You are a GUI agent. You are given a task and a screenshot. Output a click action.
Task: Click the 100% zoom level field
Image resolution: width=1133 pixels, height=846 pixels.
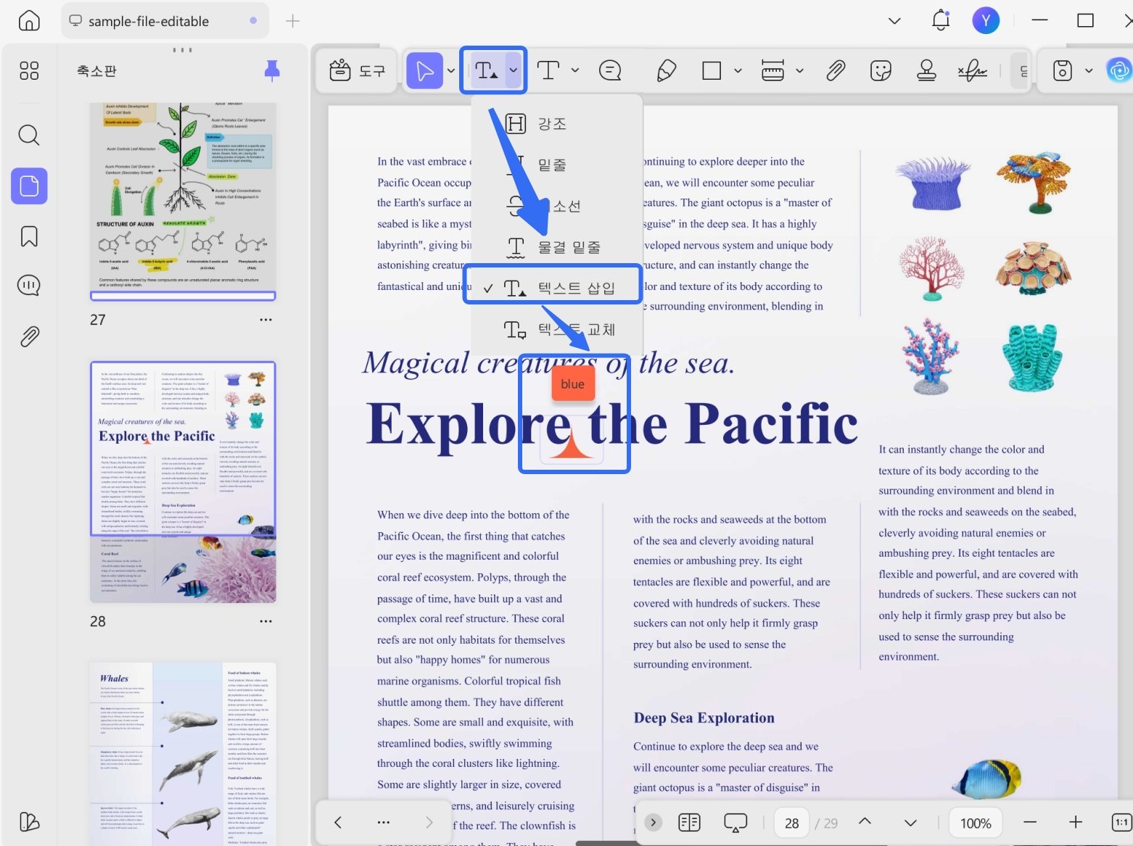[x=976, y=823]
